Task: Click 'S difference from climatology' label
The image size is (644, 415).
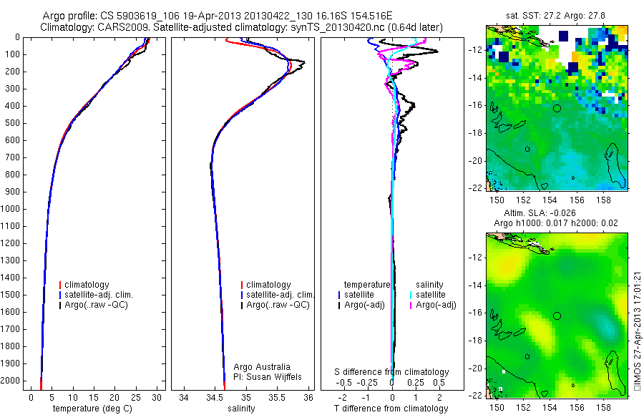Action: (391, 372)
